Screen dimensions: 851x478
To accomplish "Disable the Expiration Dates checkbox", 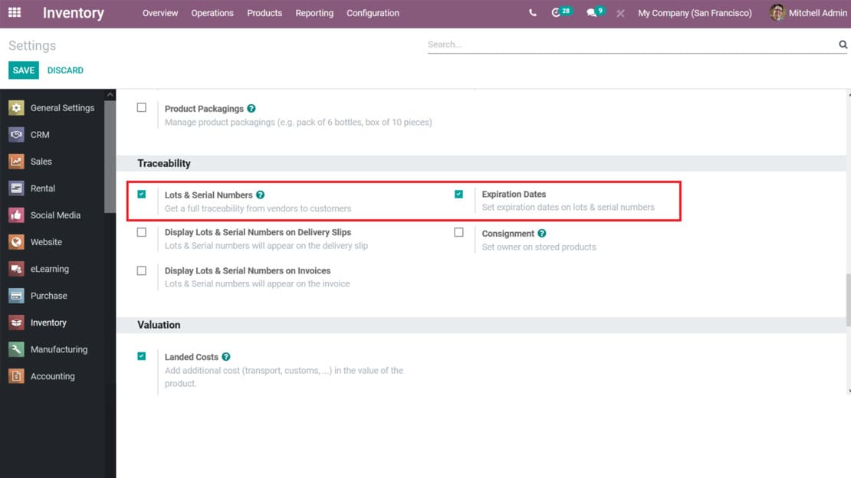I will (458, 195).
